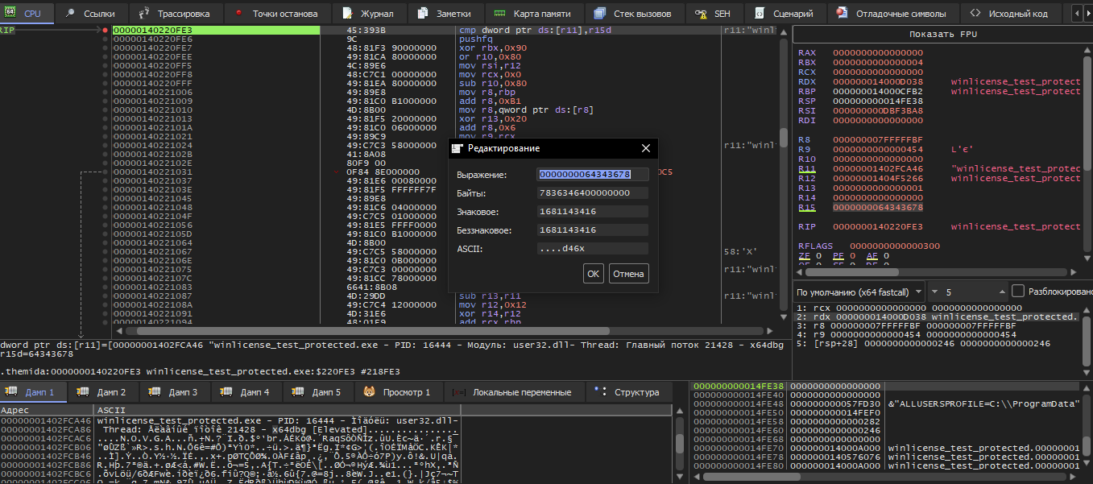Click the Выражение input field

[593, 175]
